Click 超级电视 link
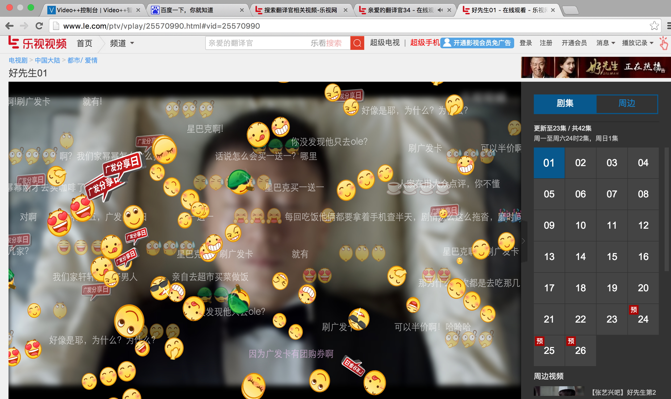 [385, 42]
